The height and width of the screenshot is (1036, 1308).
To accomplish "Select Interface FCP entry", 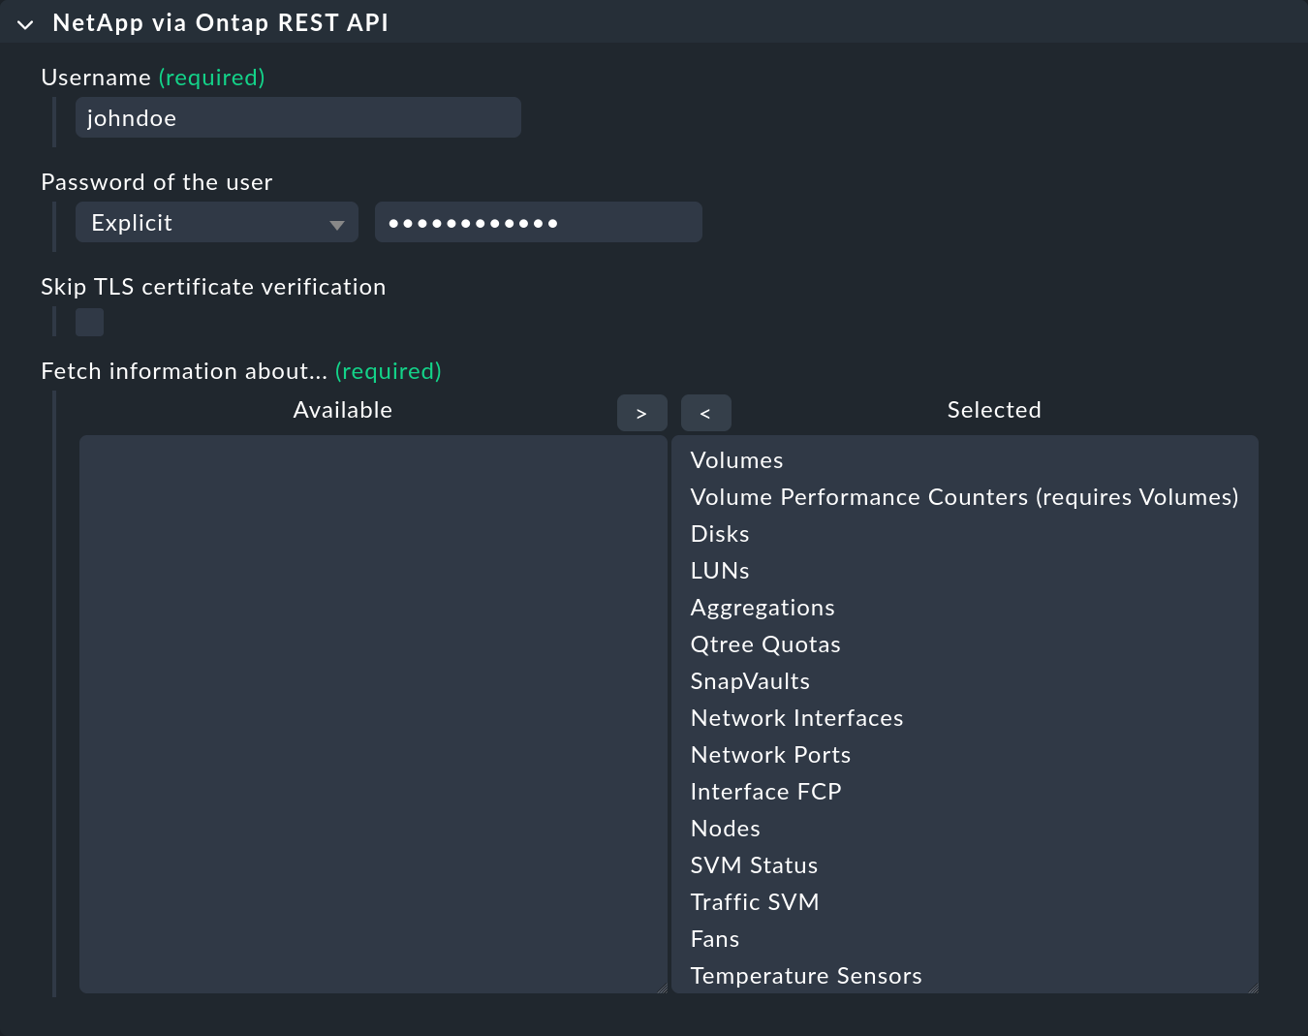I will (x=765, y=792).
